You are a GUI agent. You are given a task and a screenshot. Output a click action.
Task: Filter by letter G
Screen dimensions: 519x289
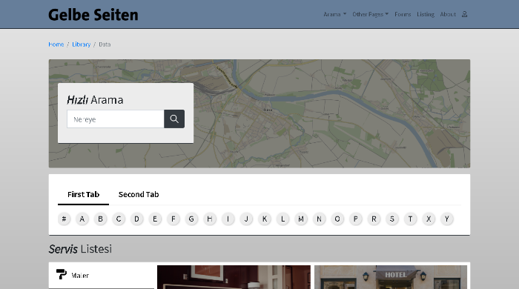[191, 219]
